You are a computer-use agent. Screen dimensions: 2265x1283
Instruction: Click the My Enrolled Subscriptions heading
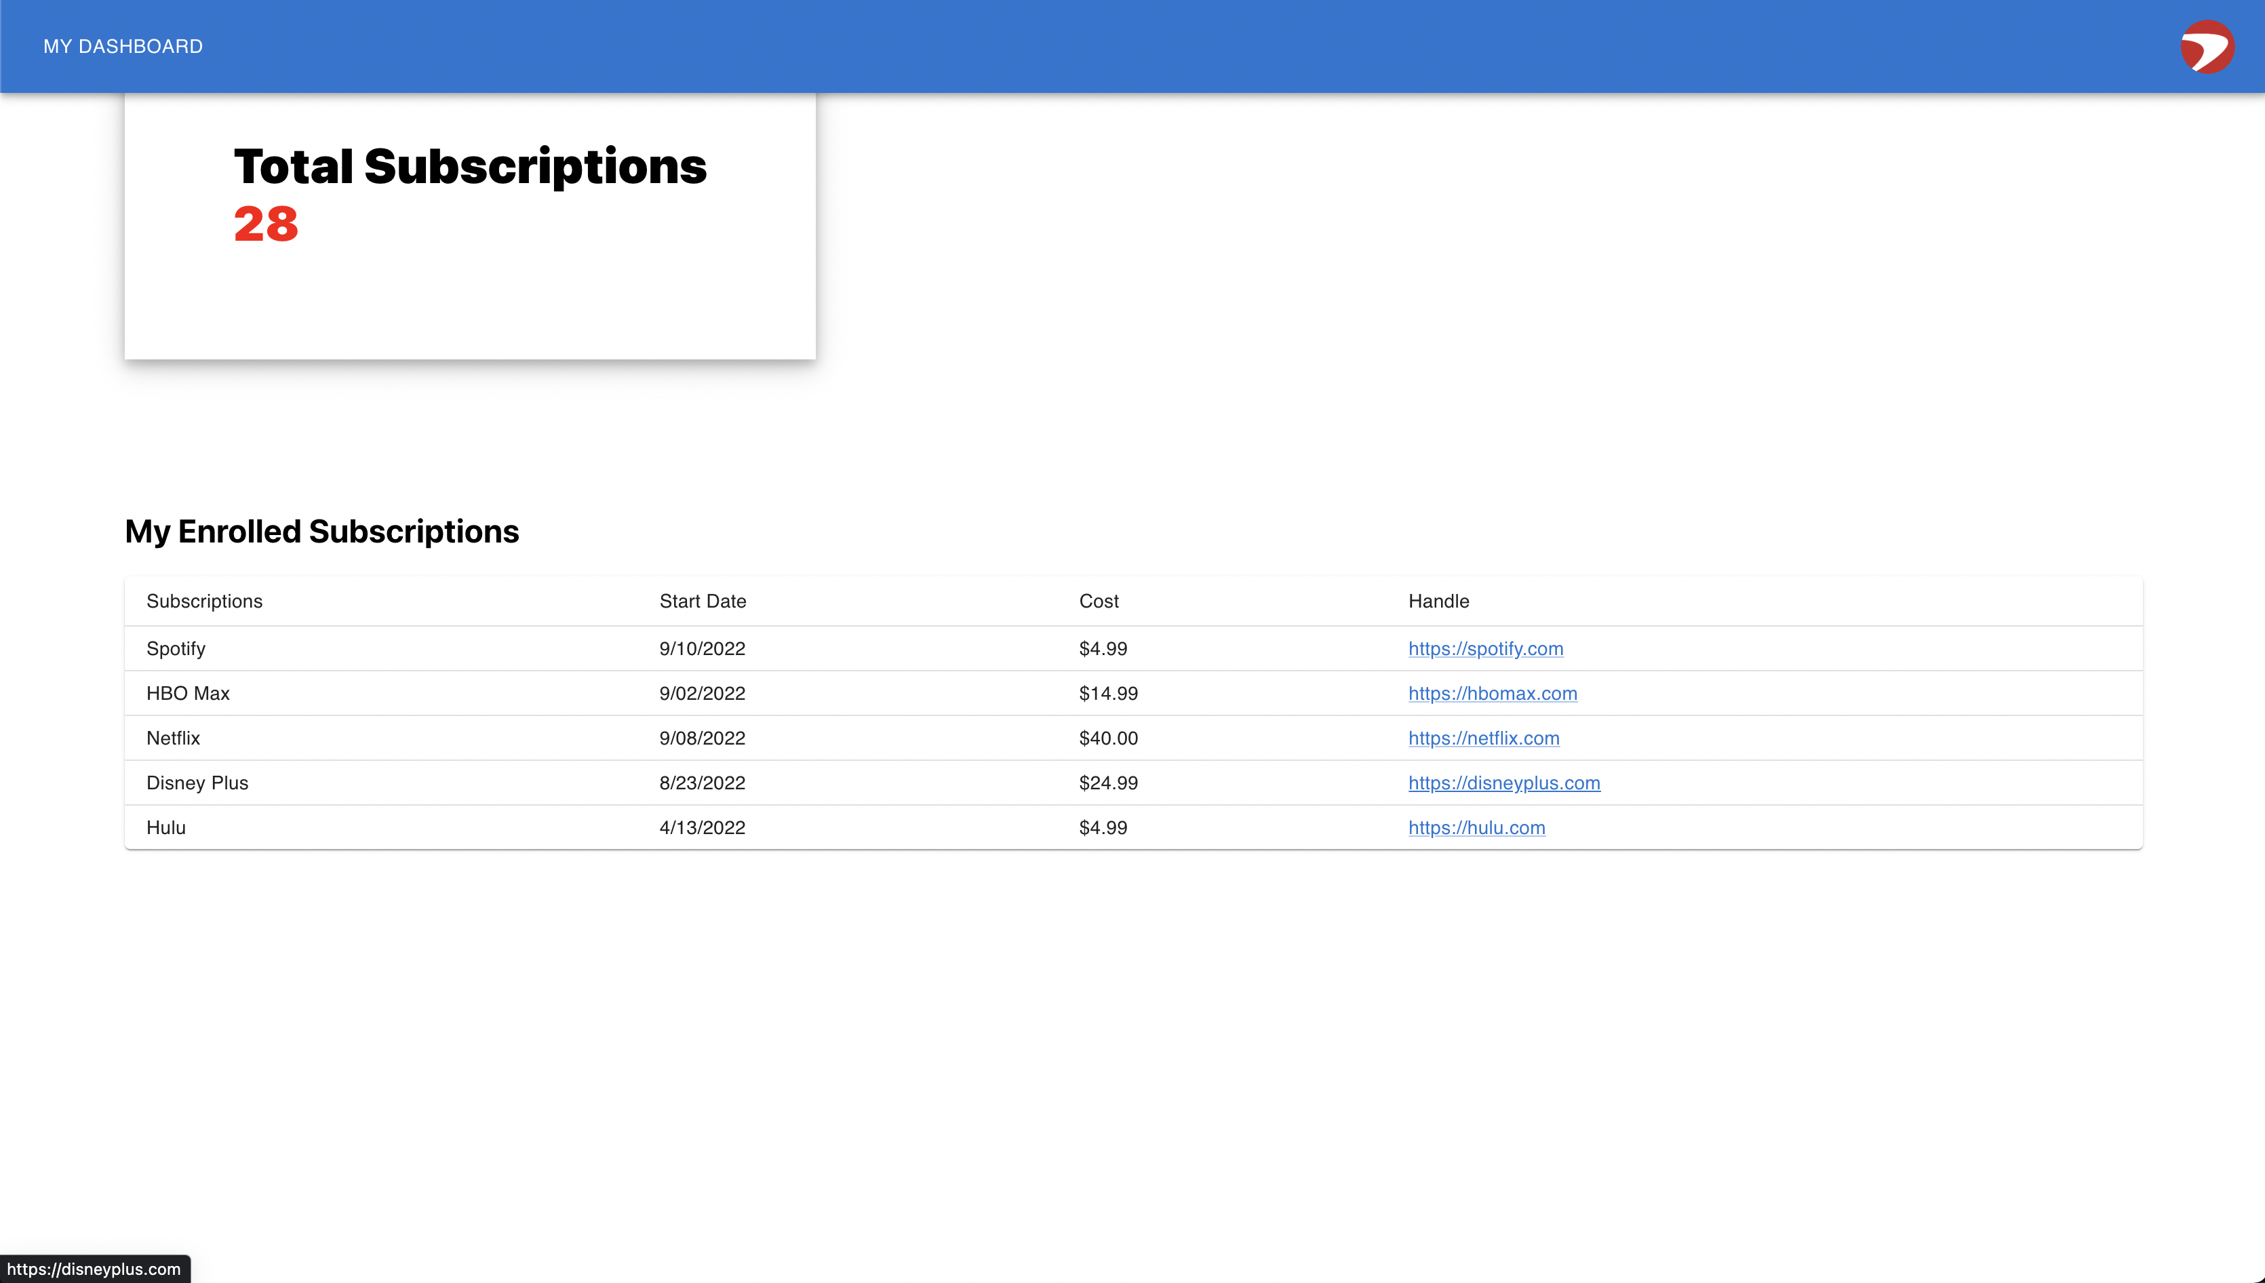click(x=321, y=532)
